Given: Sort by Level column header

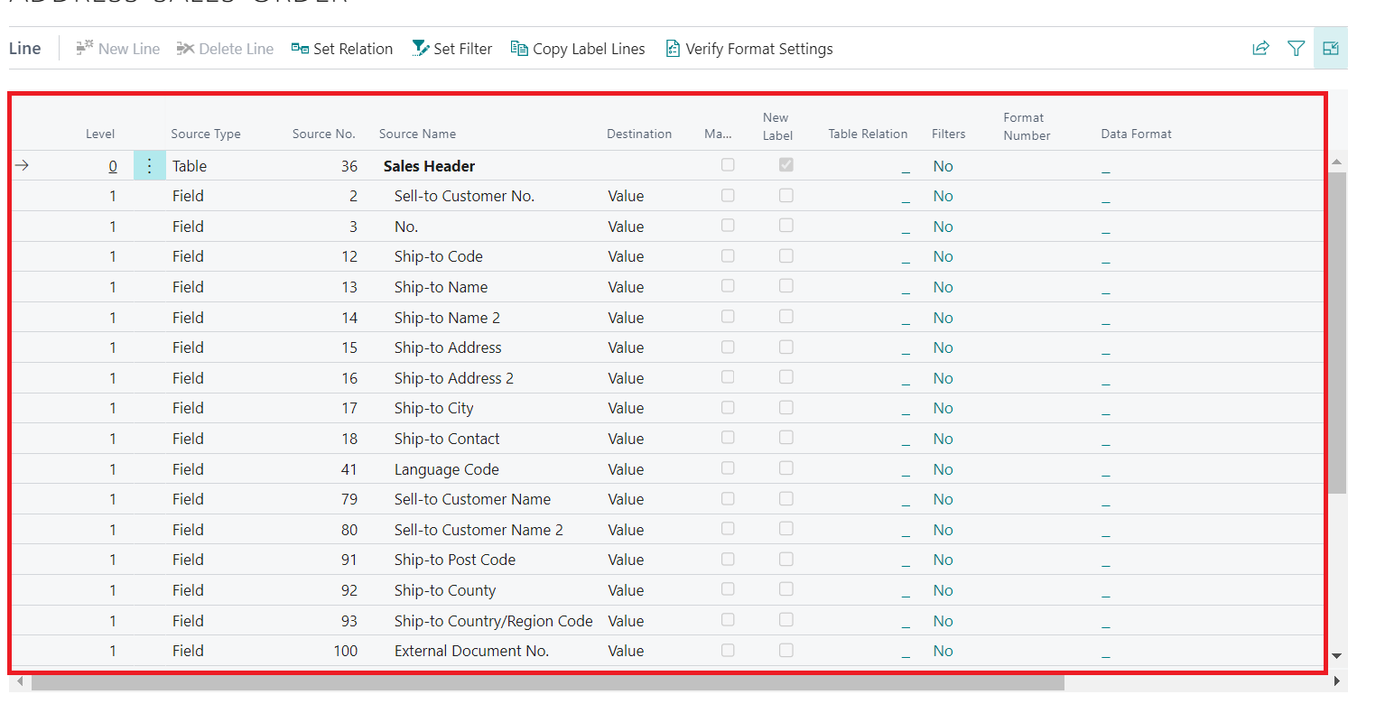Looking at the screenshot, I should tap(100, 134).
